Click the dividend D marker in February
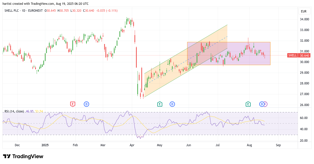 (x=86, y=104)
